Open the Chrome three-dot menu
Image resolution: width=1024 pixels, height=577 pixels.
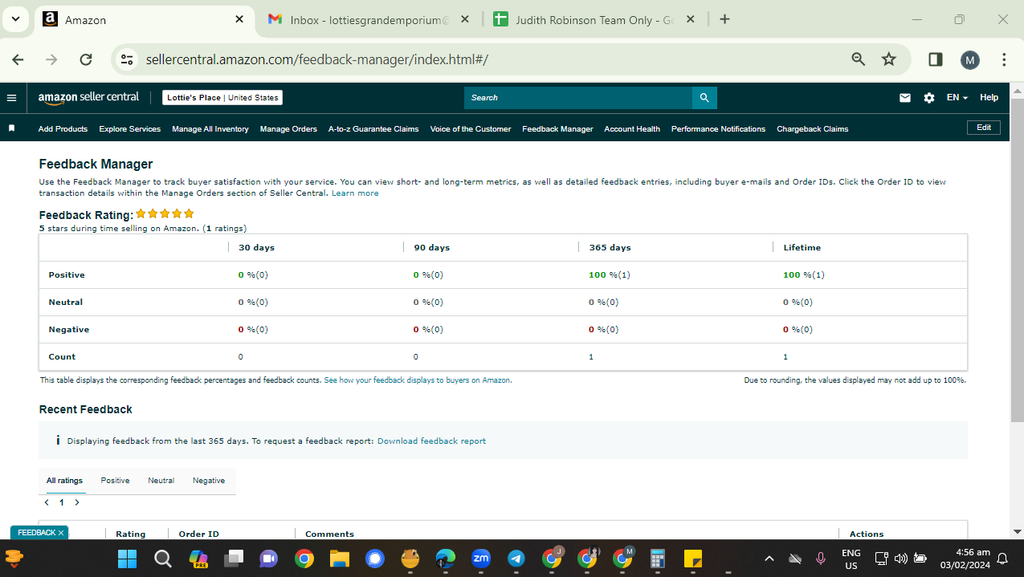pos(1004,59)
